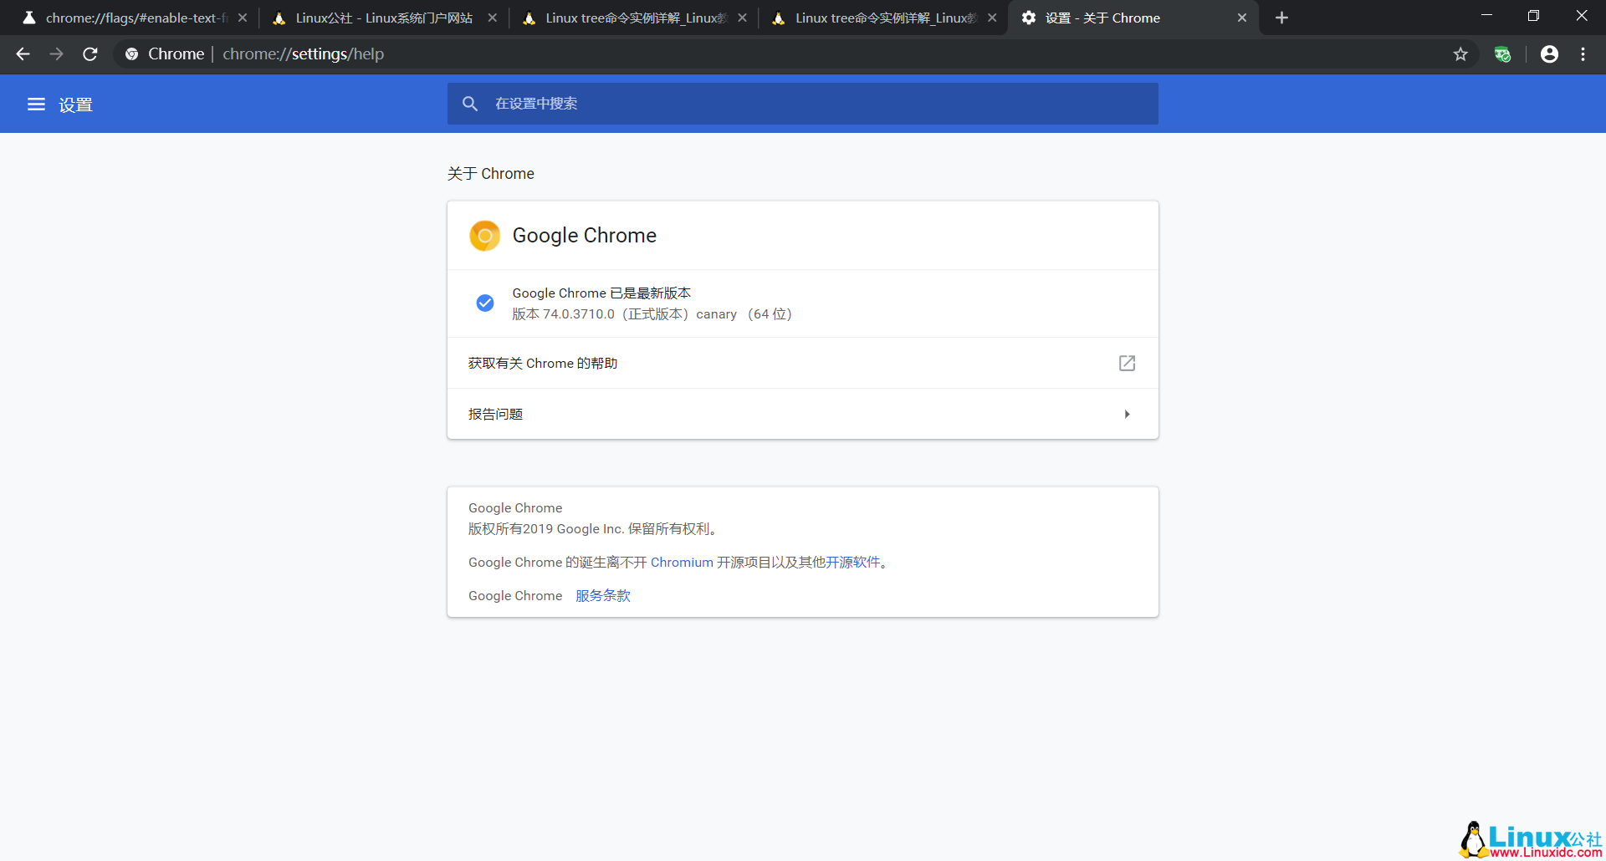Switch to Linux公社 portal tab

tap(383, 18)
